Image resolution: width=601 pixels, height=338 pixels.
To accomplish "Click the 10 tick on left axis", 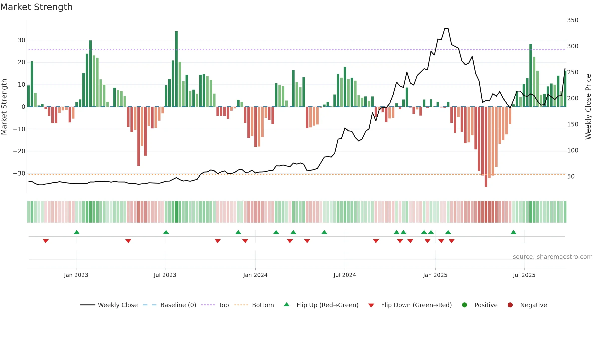I will point(22,85).
